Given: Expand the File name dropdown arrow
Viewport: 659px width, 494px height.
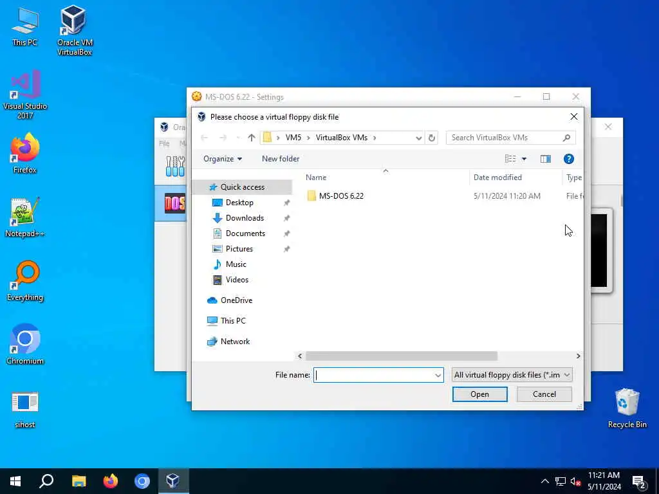Looking at the screenshot, I should pos(438,375).
